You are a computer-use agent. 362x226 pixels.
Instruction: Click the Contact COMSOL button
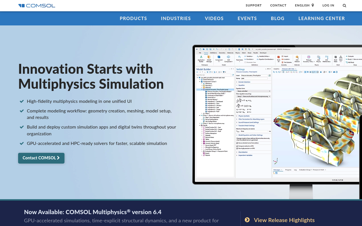[x=41, y=158]
